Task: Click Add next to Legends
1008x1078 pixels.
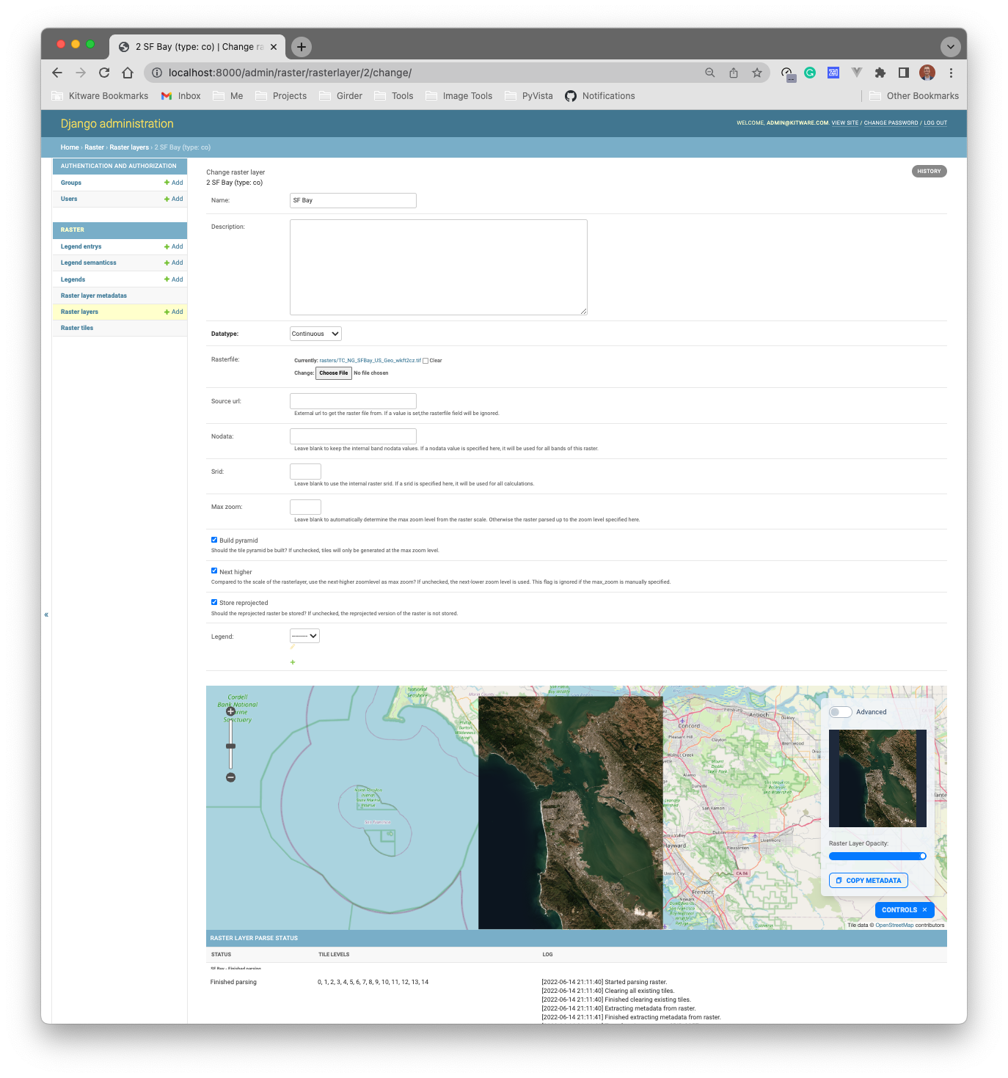Action: [174, 279]
